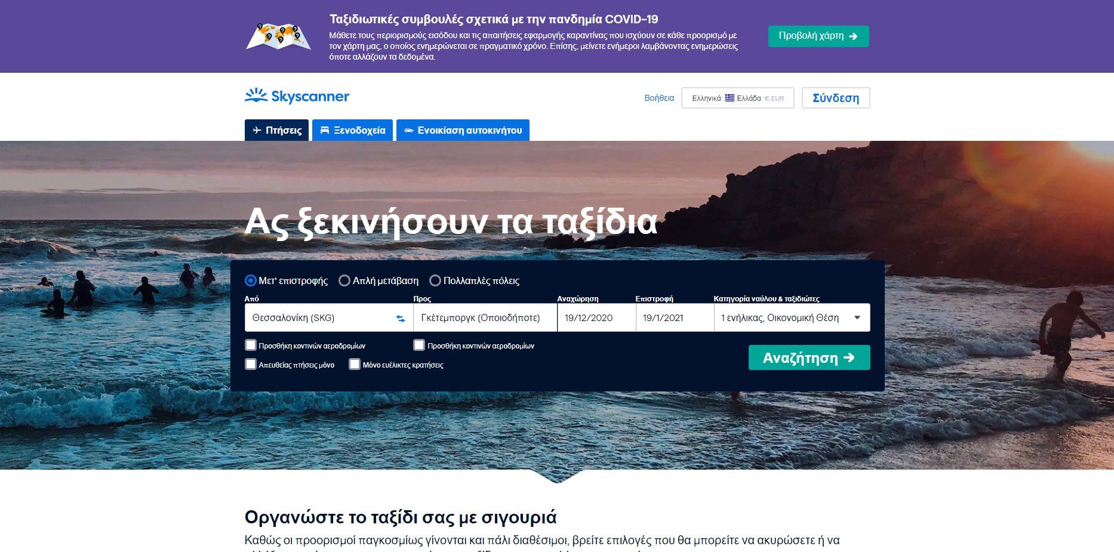
Task: Click the arrow icon in Προβολή χάρτη button
Action: pyautogui.click(x=853, y=36)
